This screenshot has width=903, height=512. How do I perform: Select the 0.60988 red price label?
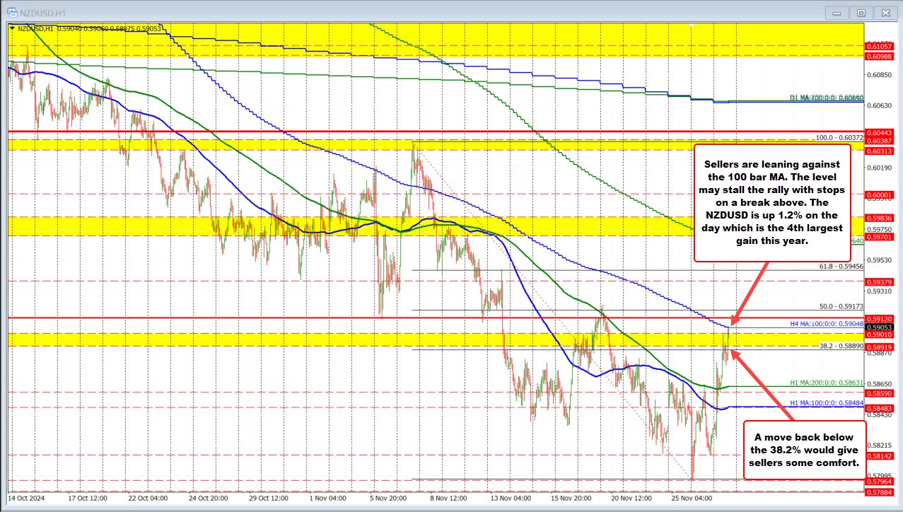(x=878, y=55)
